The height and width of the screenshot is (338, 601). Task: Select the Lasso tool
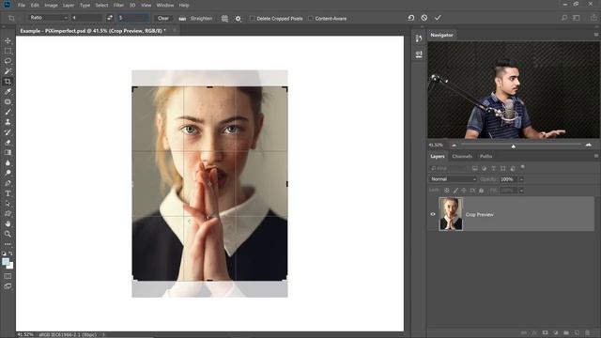[x=8, y=61]
